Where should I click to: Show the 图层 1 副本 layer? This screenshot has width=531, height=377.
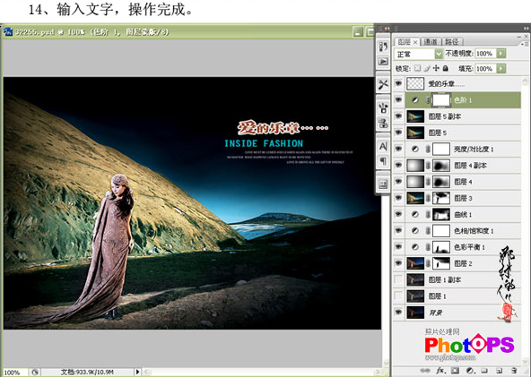coord(398,279)
